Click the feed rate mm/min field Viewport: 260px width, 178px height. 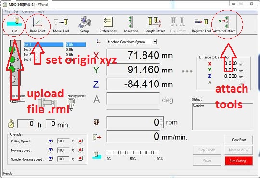tap(133, 136)
